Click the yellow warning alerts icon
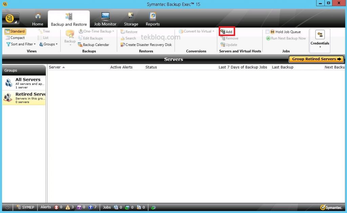Screen dimensions: 347x213 [68, 207]
